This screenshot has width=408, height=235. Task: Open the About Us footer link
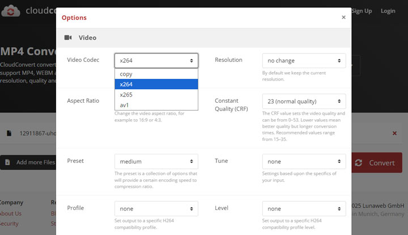[x=11, y=213]
